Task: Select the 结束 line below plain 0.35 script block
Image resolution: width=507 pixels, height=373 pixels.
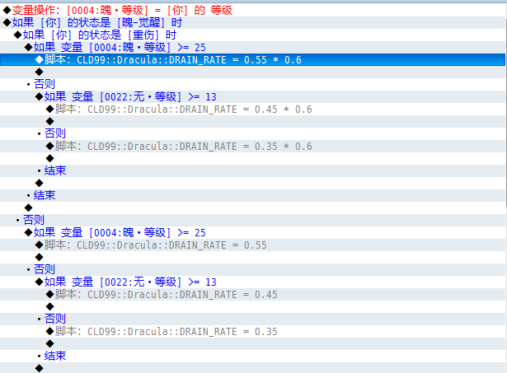Action: tap(252, 357)
